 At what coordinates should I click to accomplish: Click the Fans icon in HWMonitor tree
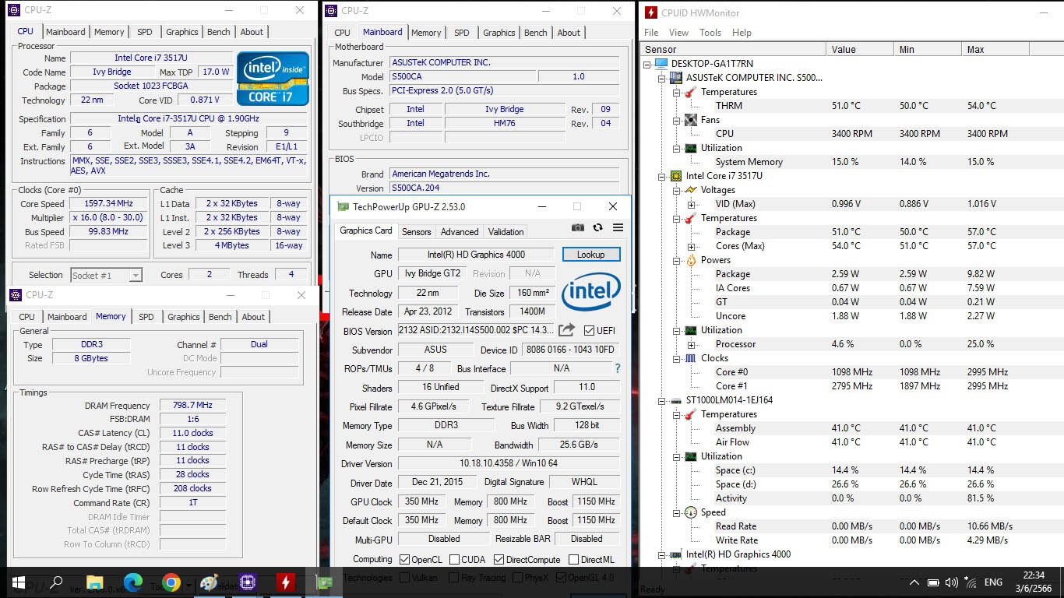coord(690,120)
